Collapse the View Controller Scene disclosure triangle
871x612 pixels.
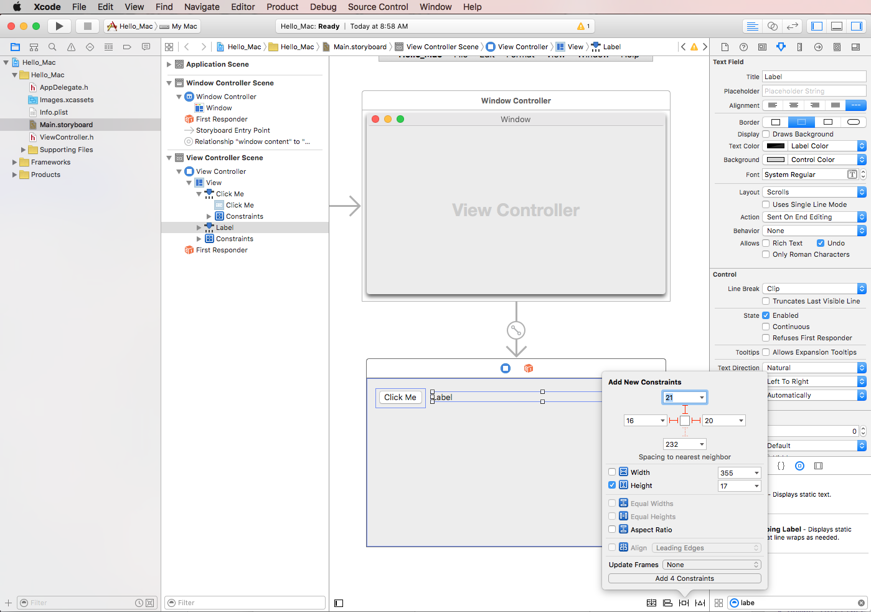tap(168, 157)
